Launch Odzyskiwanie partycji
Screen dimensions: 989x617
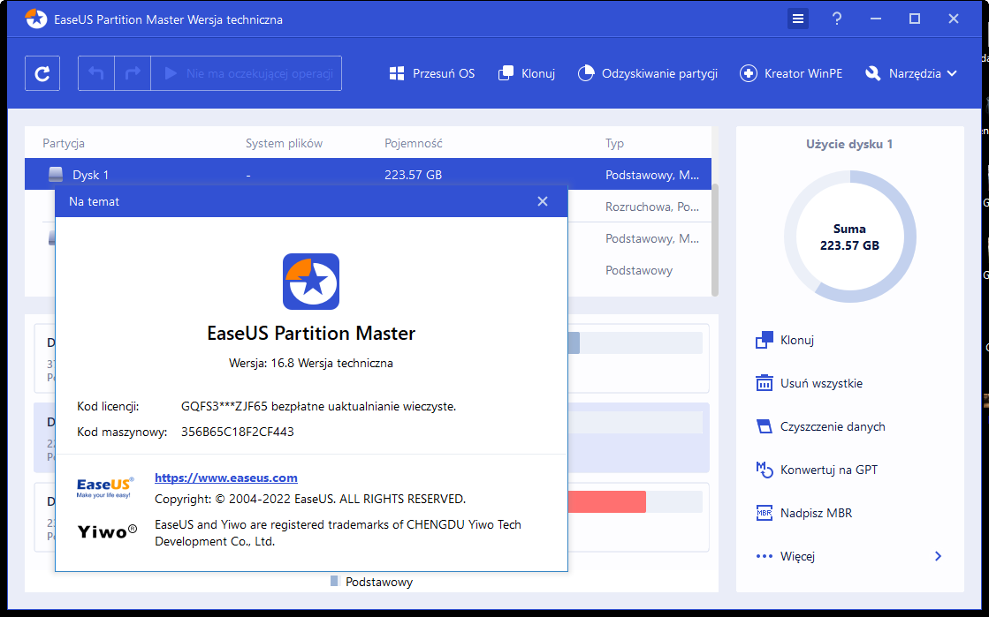[648, 74]
